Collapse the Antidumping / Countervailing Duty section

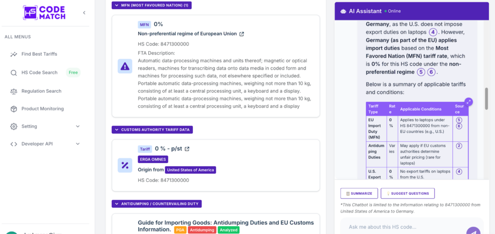[116, 204]
